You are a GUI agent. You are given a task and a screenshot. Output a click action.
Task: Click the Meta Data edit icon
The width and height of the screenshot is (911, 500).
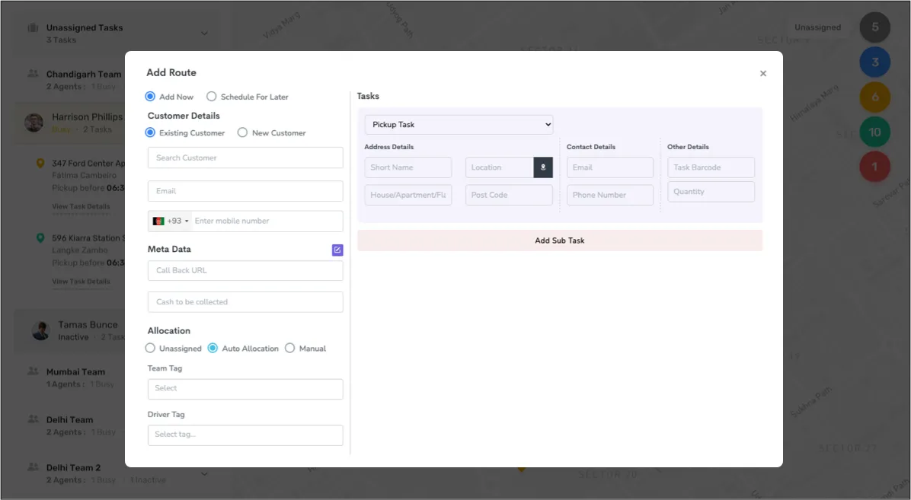(337, 250)
